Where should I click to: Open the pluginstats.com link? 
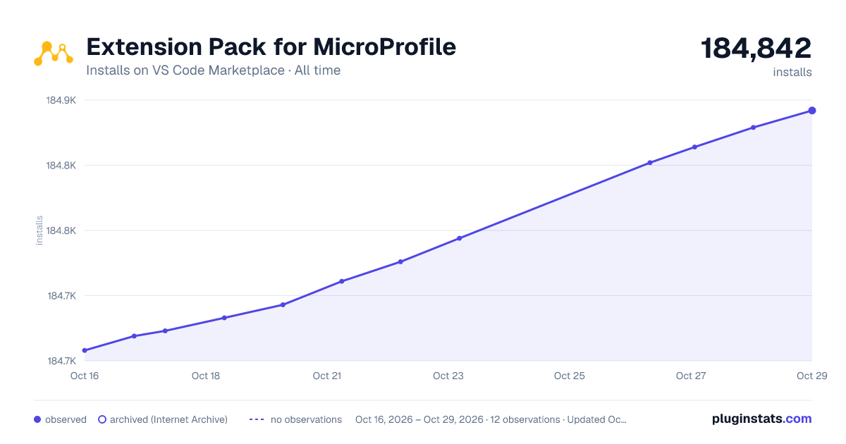point(762,419)
